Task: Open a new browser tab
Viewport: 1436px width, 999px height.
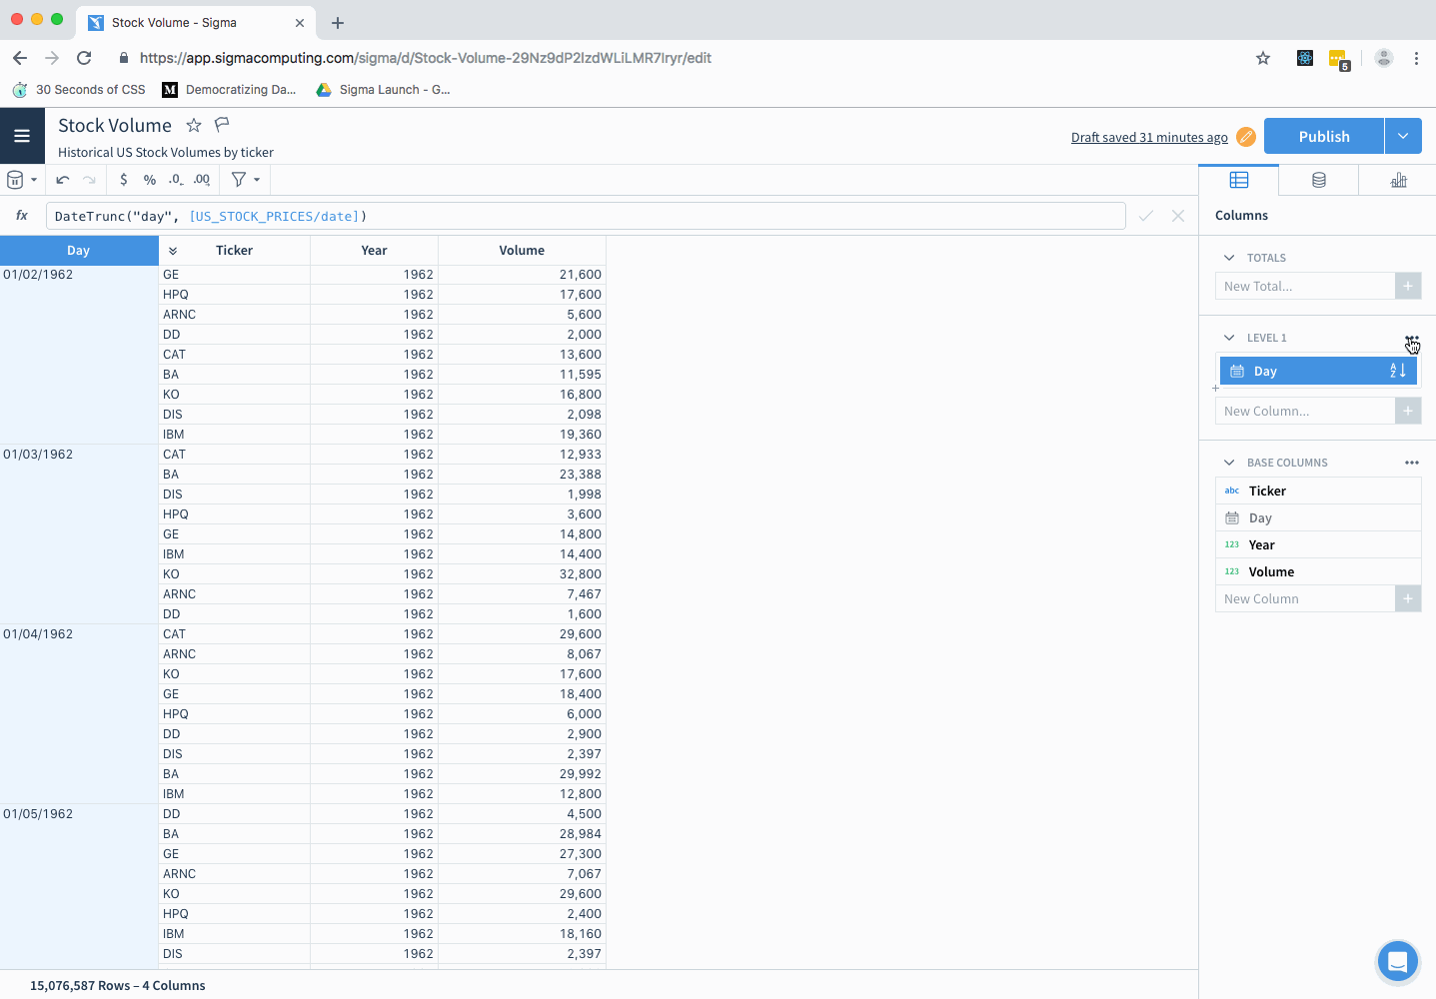Action: point(338,23)
